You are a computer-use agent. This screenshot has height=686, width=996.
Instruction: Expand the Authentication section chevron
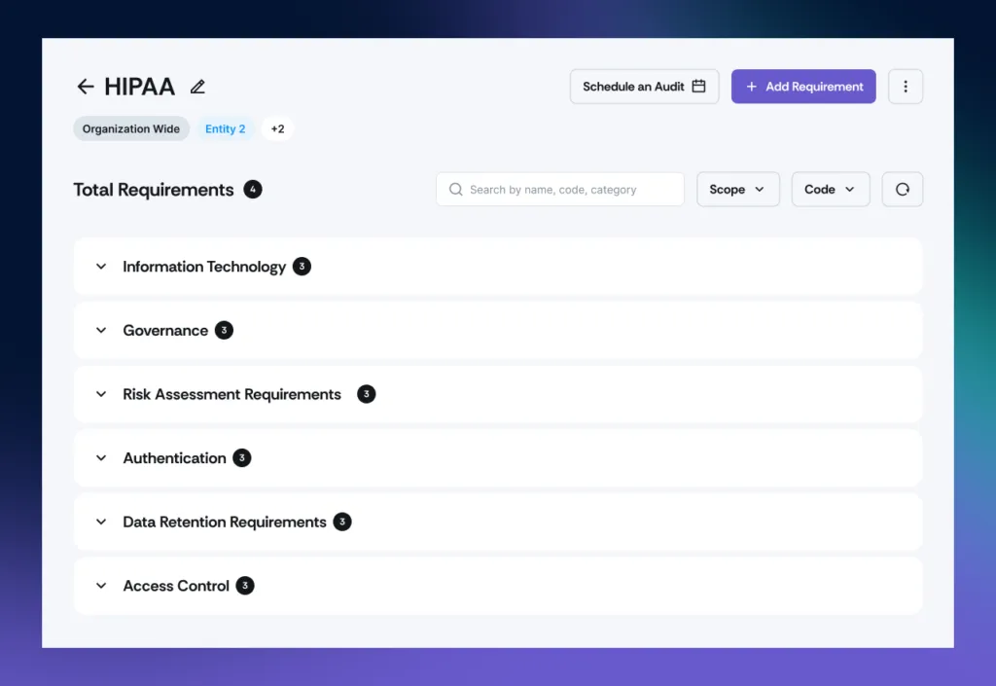(101, 458)
